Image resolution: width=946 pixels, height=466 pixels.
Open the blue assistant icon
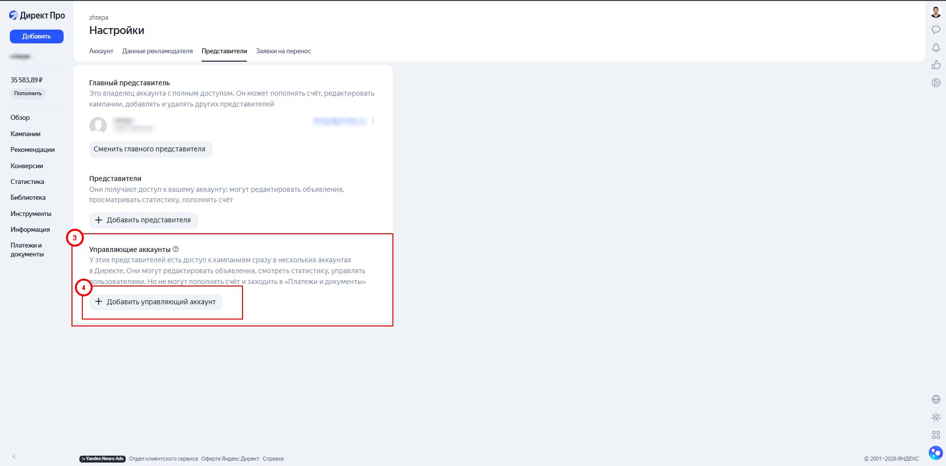935,452
